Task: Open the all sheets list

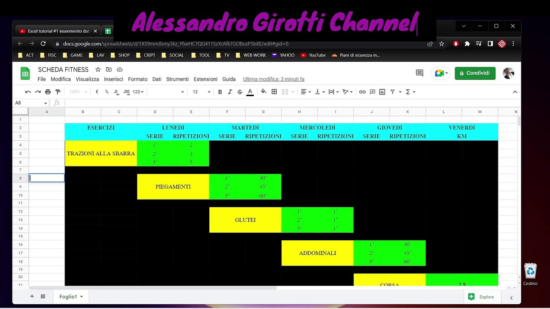Action: 43,297
